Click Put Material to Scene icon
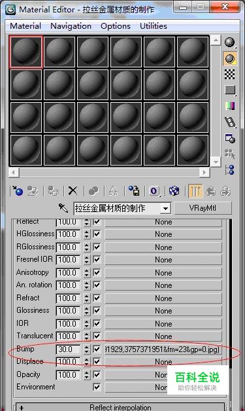245x411 pixels. click(x=33, y=191)
